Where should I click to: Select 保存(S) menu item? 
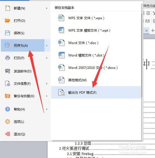coord(25,33)
